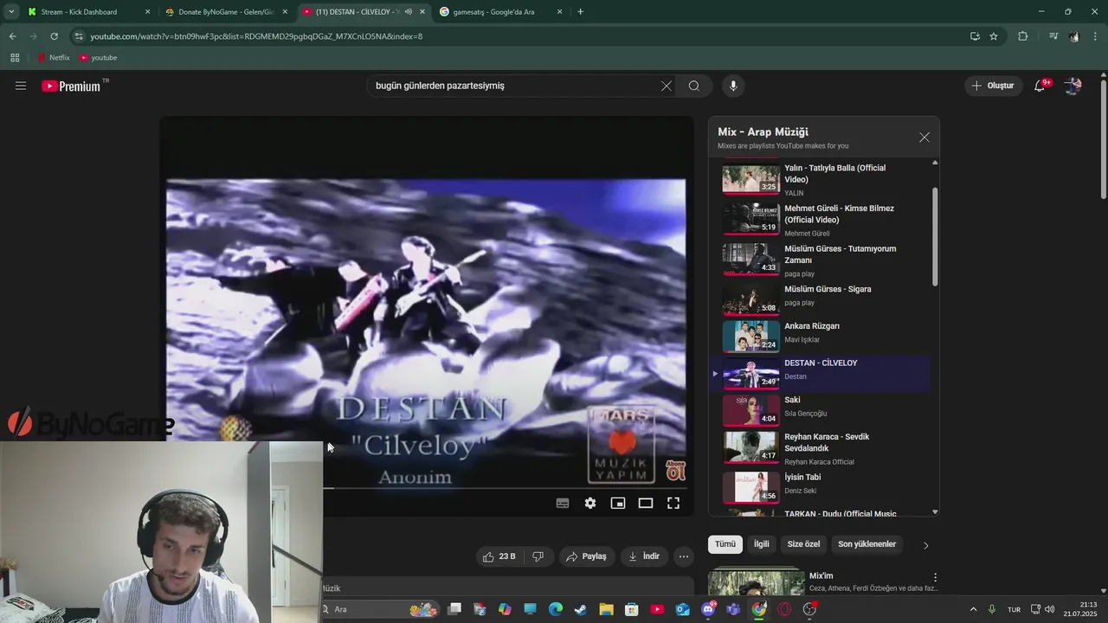Select the Tümü filter chip
The image size is (1108, 623).
(725, 544)
